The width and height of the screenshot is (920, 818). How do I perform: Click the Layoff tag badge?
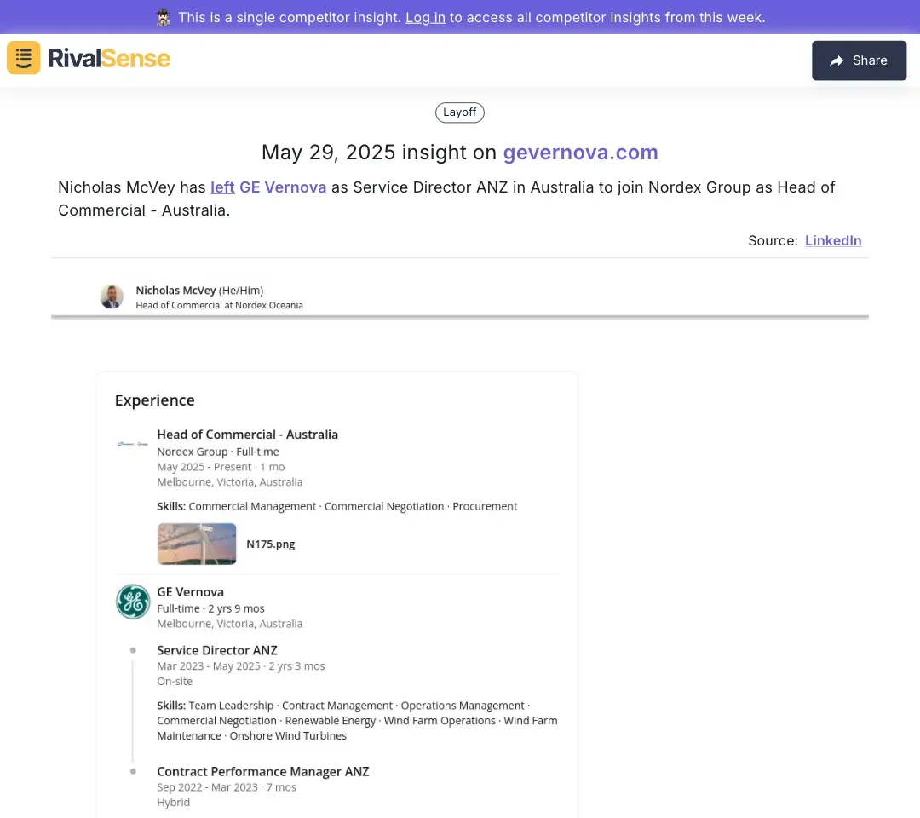(x=460, y=112)
